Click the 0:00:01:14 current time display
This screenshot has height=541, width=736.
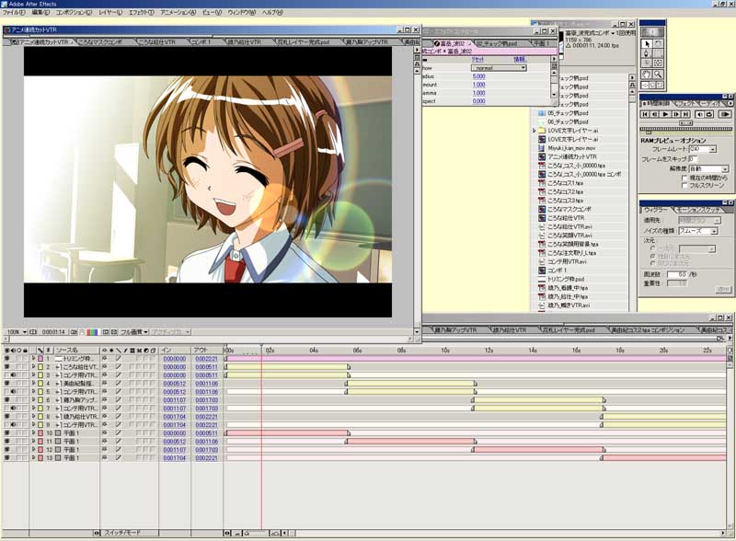[x=53, y=332]
